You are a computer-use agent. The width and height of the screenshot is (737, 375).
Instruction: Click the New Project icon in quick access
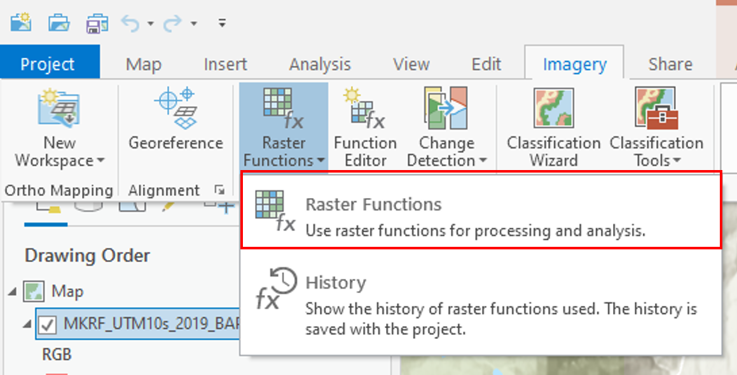point(20,23)
